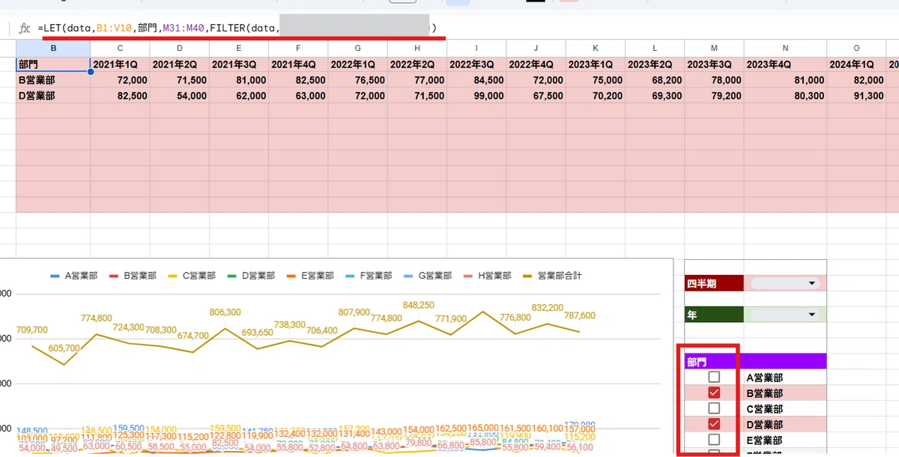Check the C営業部 checkbox
Viewport: 899px width, 457px height.
714,408
